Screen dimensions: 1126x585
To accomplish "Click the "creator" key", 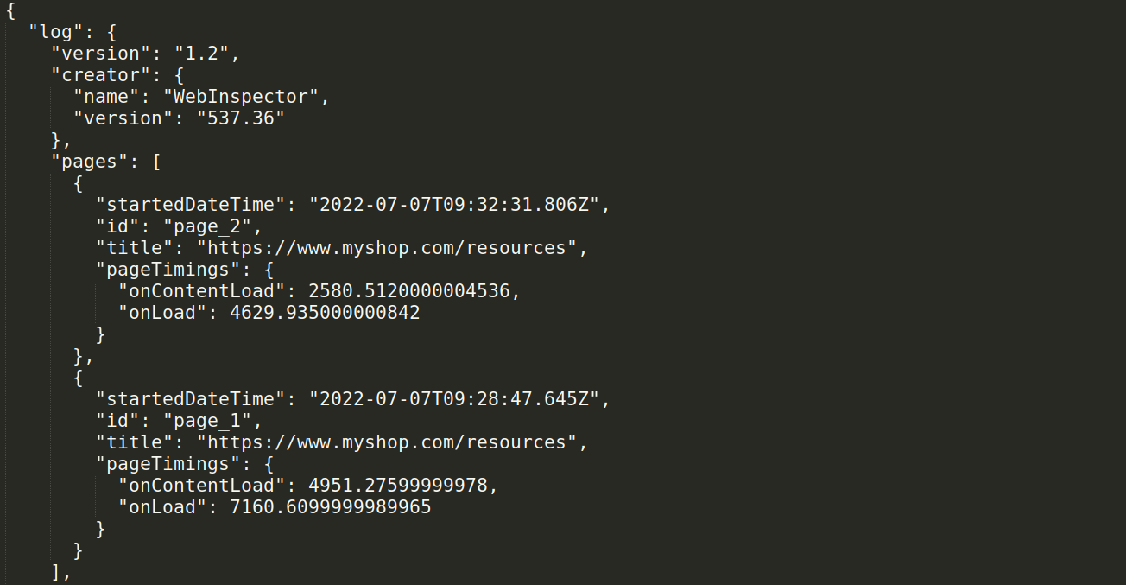I will [x=100, y=75].
